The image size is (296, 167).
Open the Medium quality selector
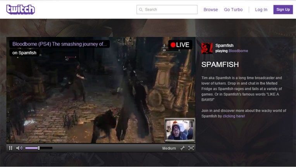(x=169, y=148)
